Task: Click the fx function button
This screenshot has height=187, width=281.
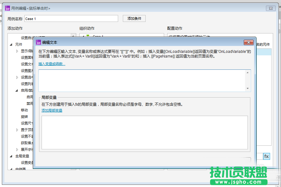Action: (x=266, y=156)
